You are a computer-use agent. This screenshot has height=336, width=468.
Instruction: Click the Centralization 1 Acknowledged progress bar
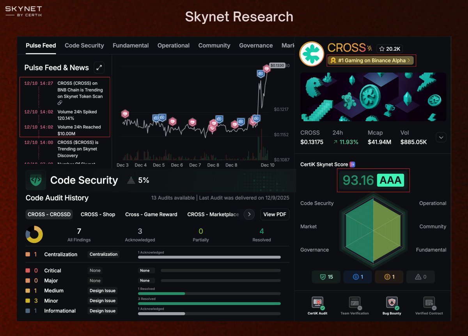click(x=209, y=257)
